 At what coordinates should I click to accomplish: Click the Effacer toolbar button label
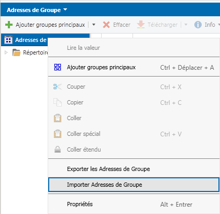[x=122, y=25]
